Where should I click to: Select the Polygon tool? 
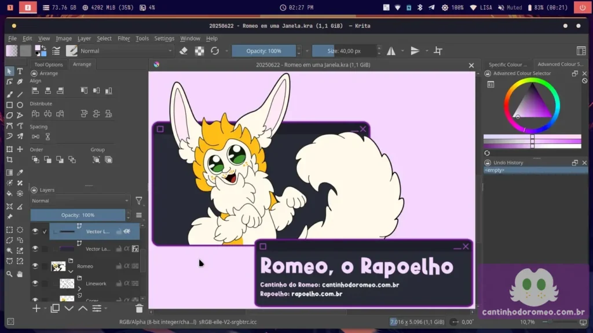coord(9,115)
